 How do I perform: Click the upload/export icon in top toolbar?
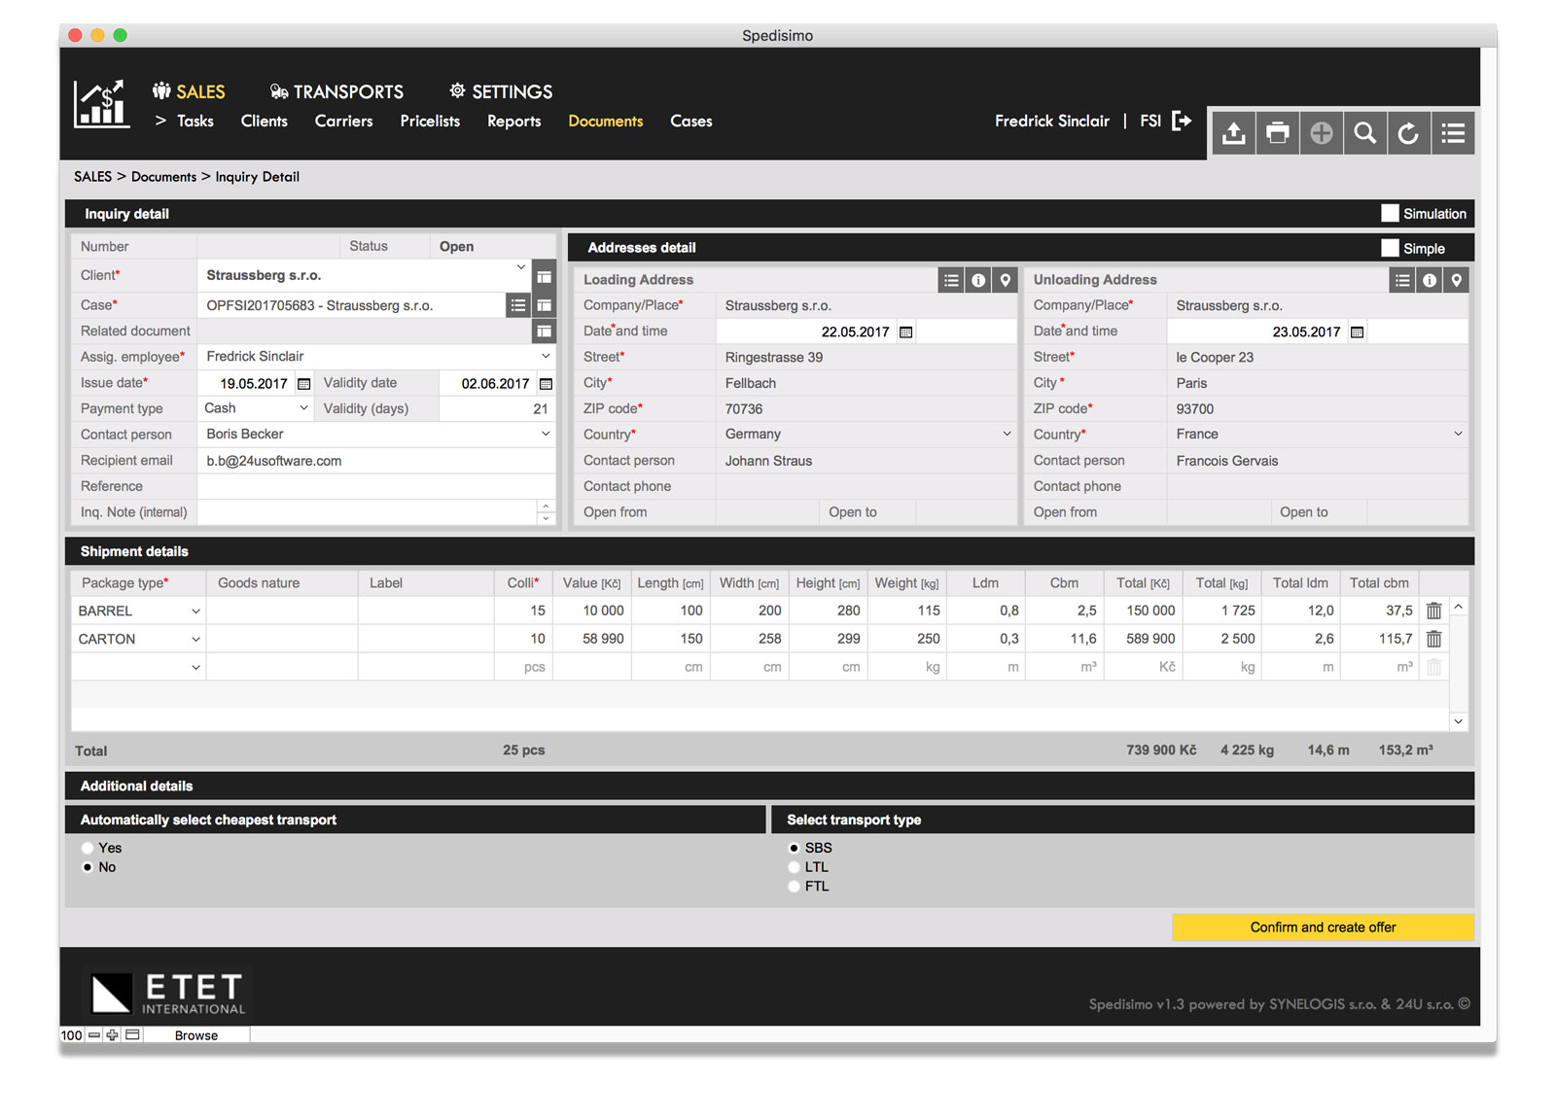1233,133
